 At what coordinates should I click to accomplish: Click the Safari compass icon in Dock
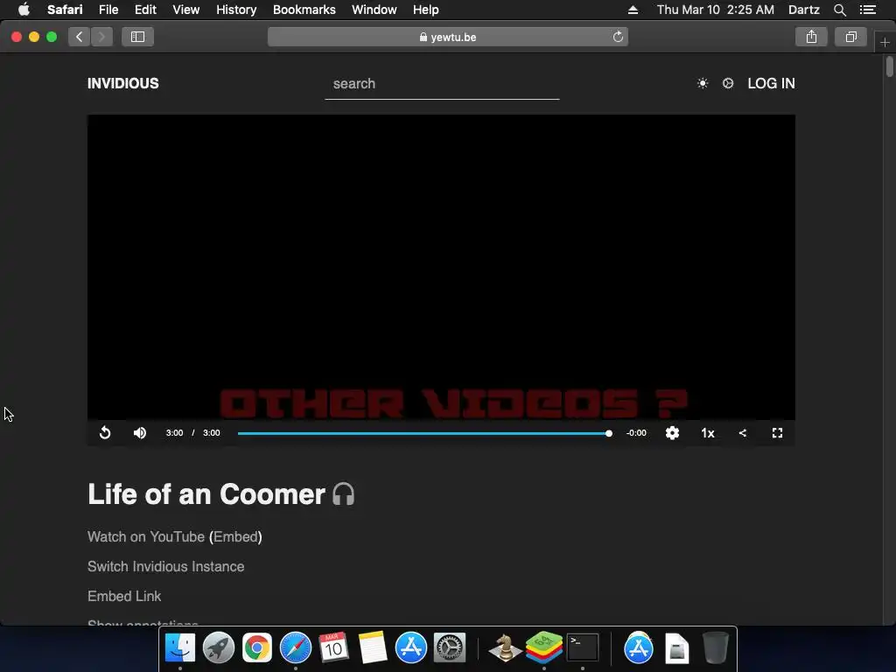click(x=296, y=648)
